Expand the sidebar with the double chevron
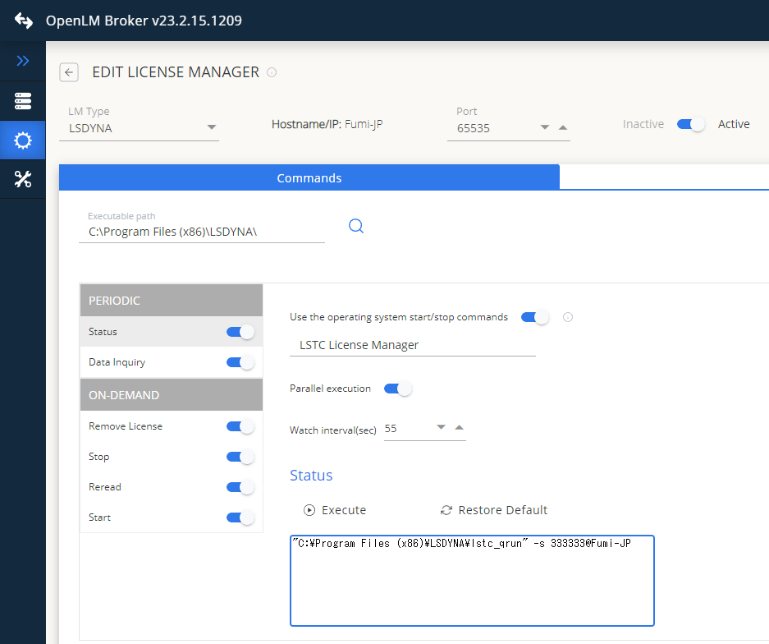Screen dimensions: 769x644 [x=23, y=59]
